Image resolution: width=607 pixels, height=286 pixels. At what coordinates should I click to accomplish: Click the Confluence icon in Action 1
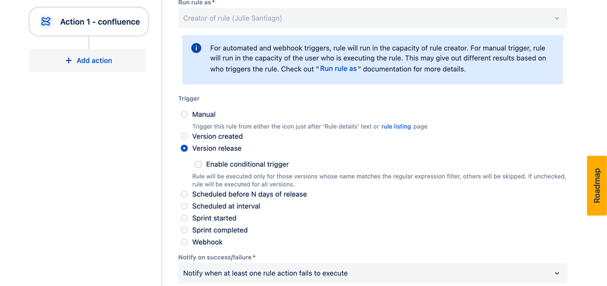tap(46, 22)
